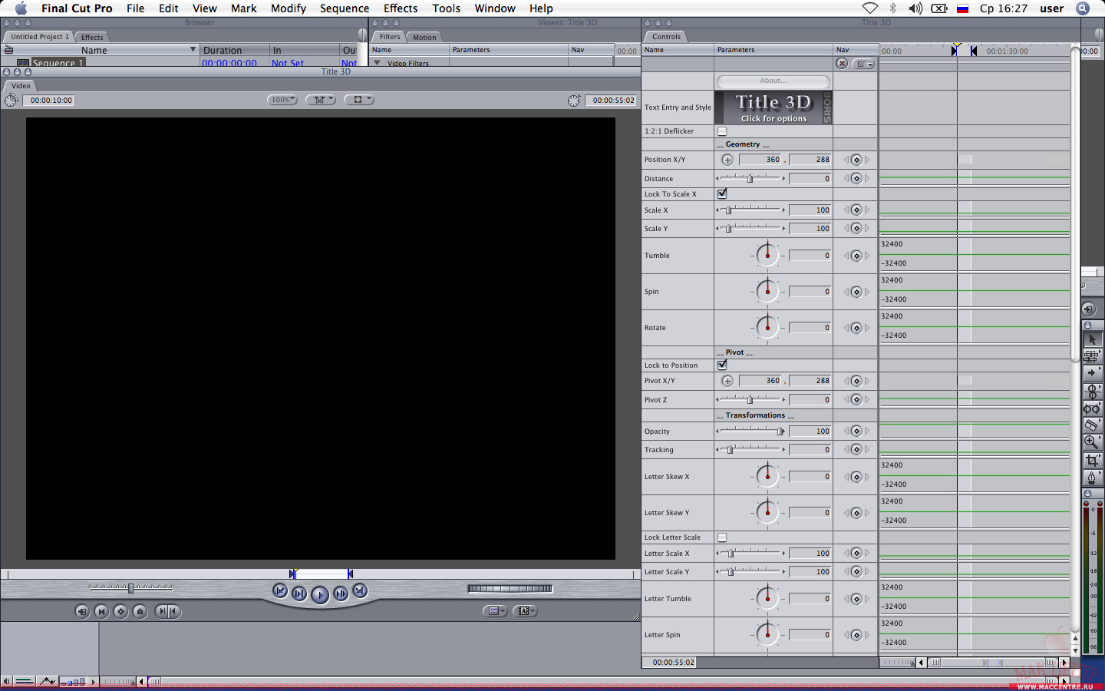Click the Distance parameter slider

coord(750,178)
